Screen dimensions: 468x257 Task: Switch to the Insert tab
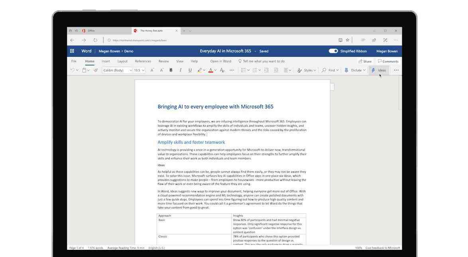(106, 61)
